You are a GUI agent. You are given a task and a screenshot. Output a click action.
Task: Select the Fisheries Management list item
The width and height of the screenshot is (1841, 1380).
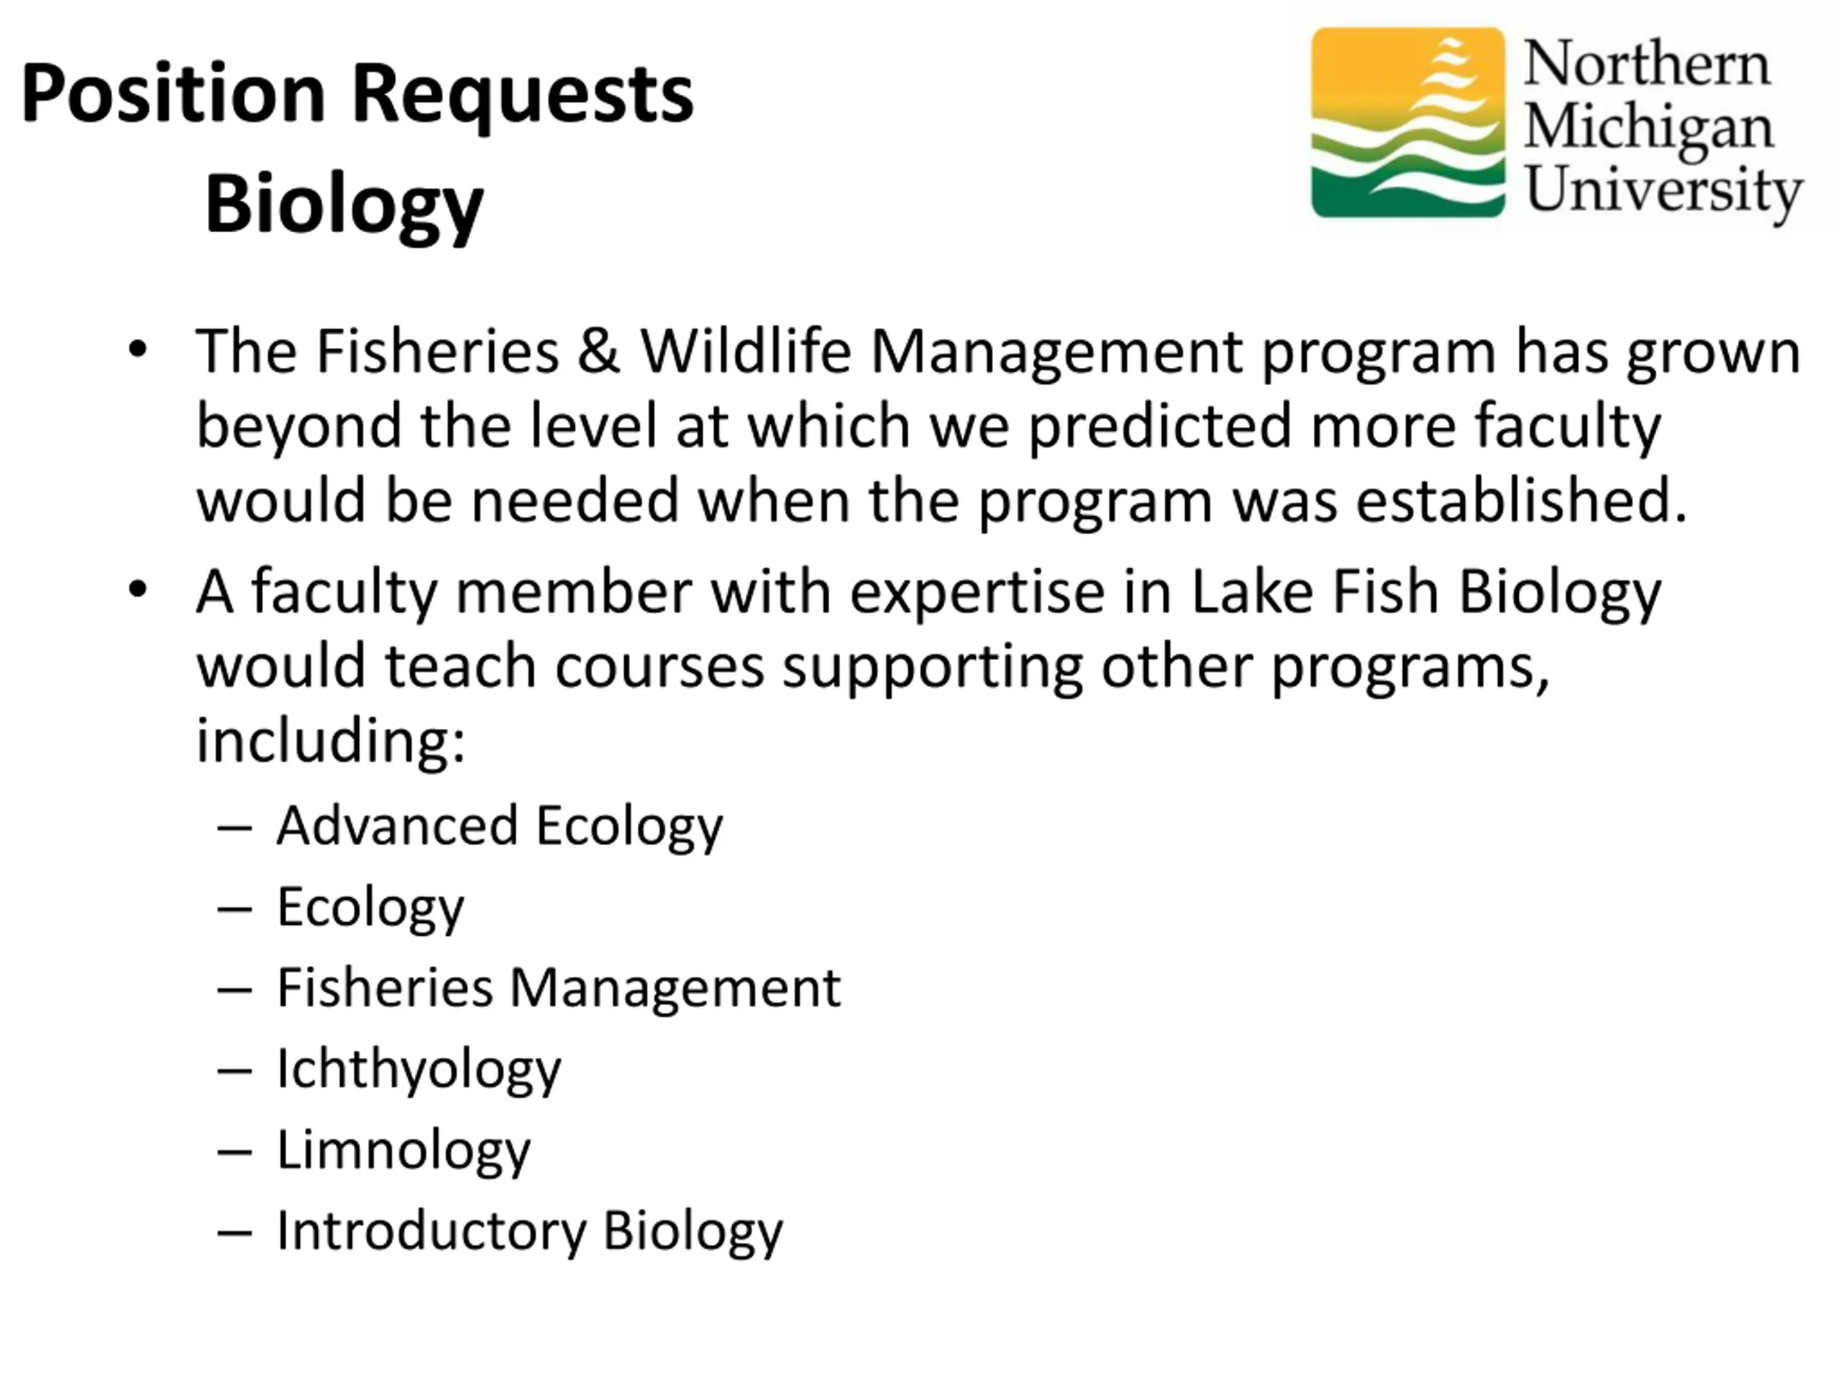(x=559, y=988)
